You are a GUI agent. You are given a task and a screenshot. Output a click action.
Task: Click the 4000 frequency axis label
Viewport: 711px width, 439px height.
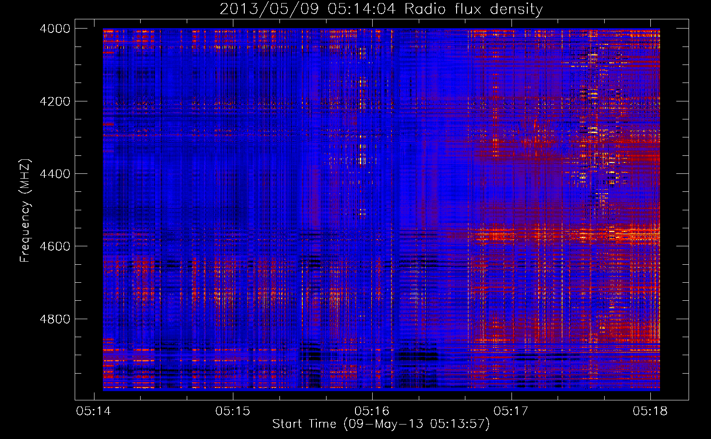(x=55, y=29)
